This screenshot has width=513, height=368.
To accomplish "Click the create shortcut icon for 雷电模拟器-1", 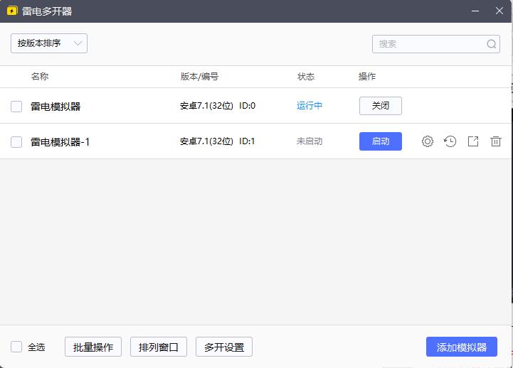I will [x=473, y=141].
